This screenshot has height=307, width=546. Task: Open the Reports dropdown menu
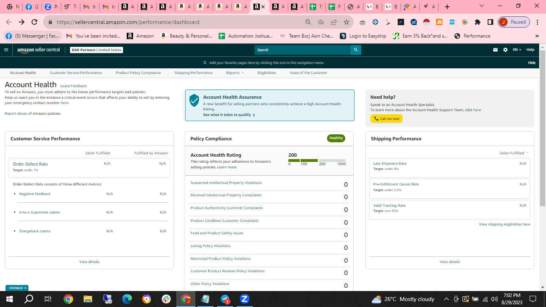[x=235, y=73]
